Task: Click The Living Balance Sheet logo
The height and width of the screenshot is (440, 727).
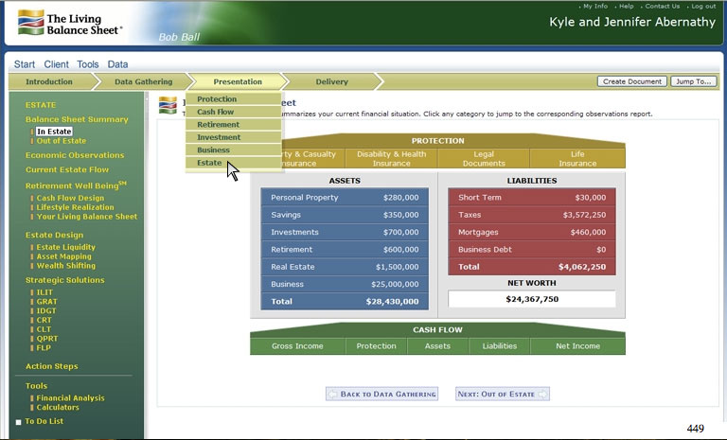Action: tap(69, 23)
